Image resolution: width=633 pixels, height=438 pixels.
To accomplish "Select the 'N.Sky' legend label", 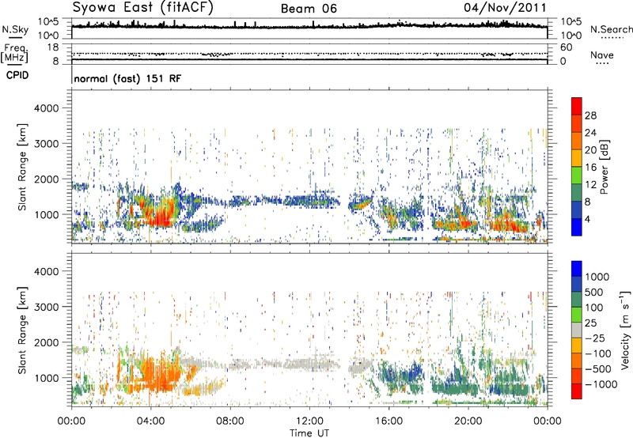I will click(x=15, y=29).
